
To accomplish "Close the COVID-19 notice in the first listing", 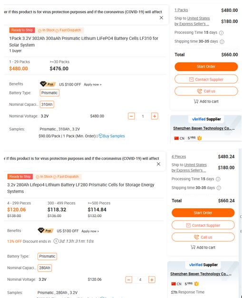I will click(161, 18).
